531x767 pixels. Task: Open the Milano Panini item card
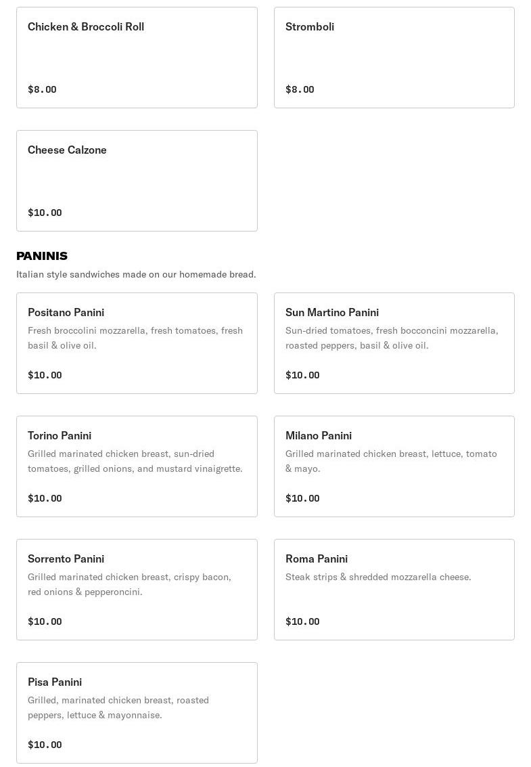click(x=394, y=466)
